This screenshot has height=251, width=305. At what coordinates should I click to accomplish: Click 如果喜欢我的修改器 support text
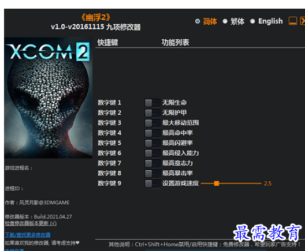[x=42, y=243]
